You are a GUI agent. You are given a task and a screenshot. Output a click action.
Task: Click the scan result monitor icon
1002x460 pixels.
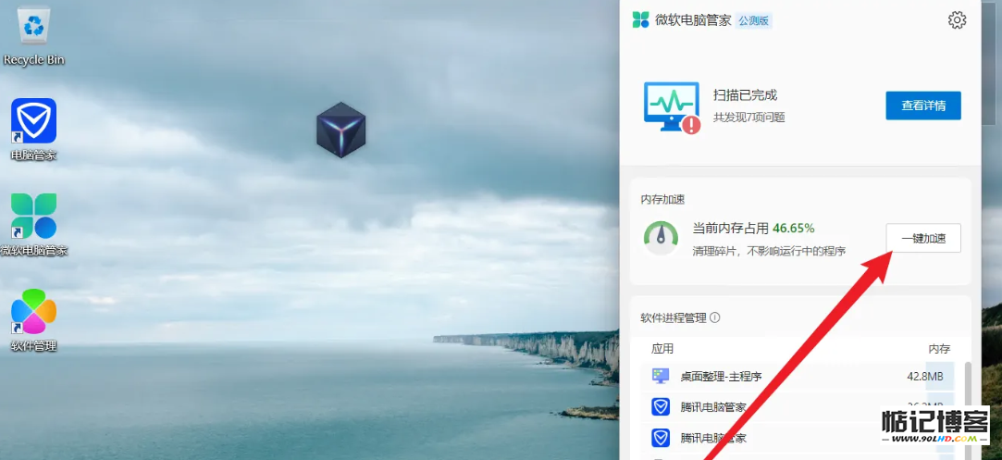pos(672,107)
